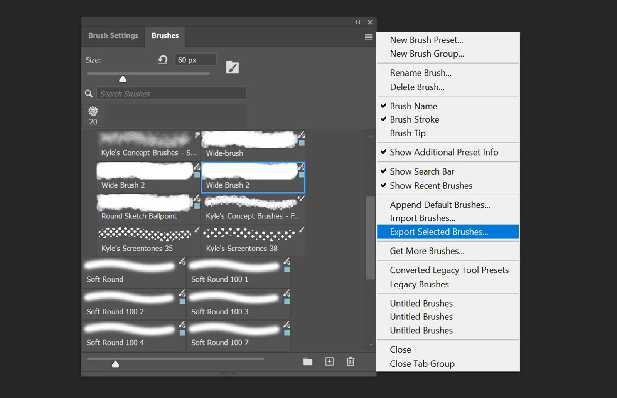Switch to the Brush Settings tab
Viewport: 617px width, 398px height.
[x=113, y=35]
